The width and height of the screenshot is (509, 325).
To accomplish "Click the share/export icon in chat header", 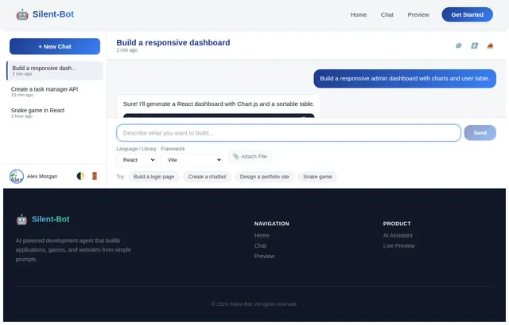I will [x=490, y=45].
